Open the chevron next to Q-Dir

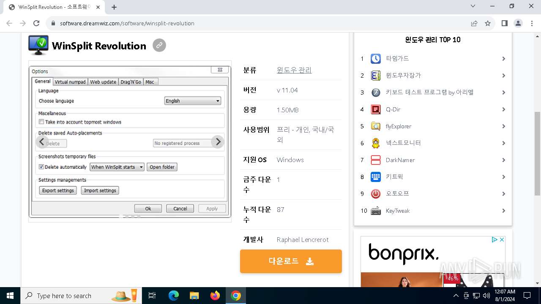(503, 109)
